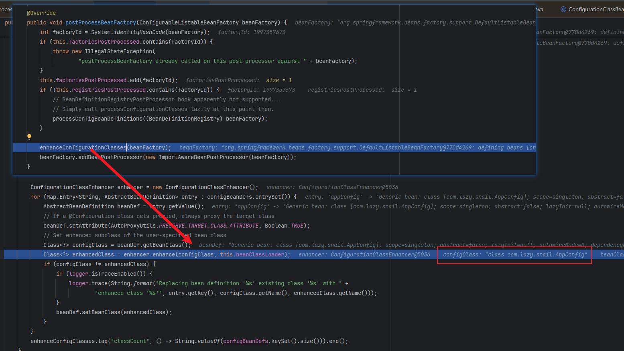
Task: Click the underlined configBeanDefs reference in the last line
Action: [x=246, y=341]
